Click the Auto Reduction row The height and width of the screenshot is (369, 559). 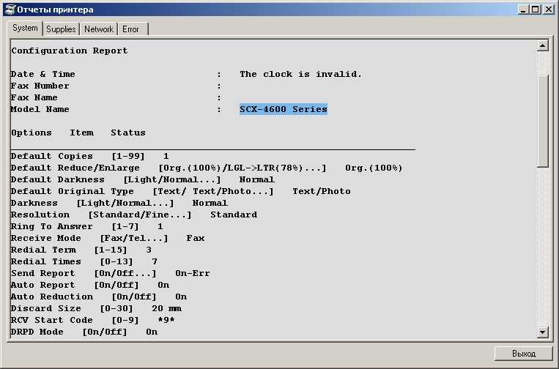[x=99, y=297]
